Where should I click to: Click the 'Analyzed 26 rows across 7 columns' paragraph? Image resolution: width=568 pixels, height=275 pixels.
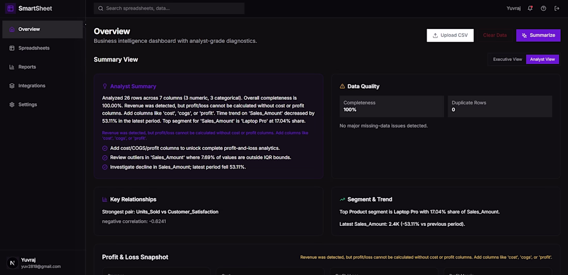point(208,110)
